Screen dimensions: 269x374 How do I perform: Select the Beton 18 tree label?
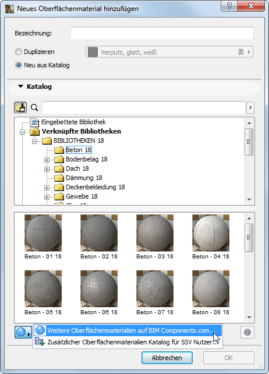(x=79, y=150)
